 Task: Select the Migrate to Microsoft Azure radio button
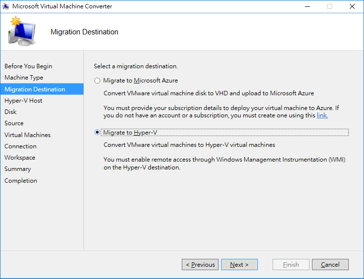[97, 81]
